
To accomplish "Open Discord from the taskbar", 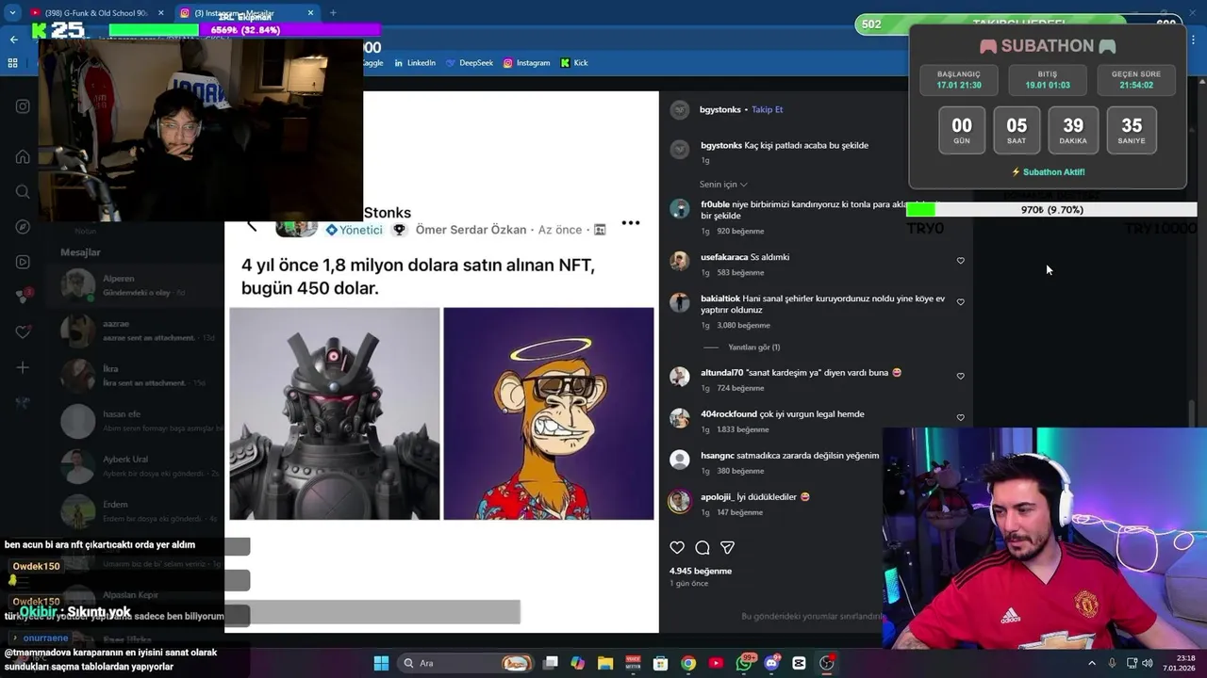I will coord(771,663).
